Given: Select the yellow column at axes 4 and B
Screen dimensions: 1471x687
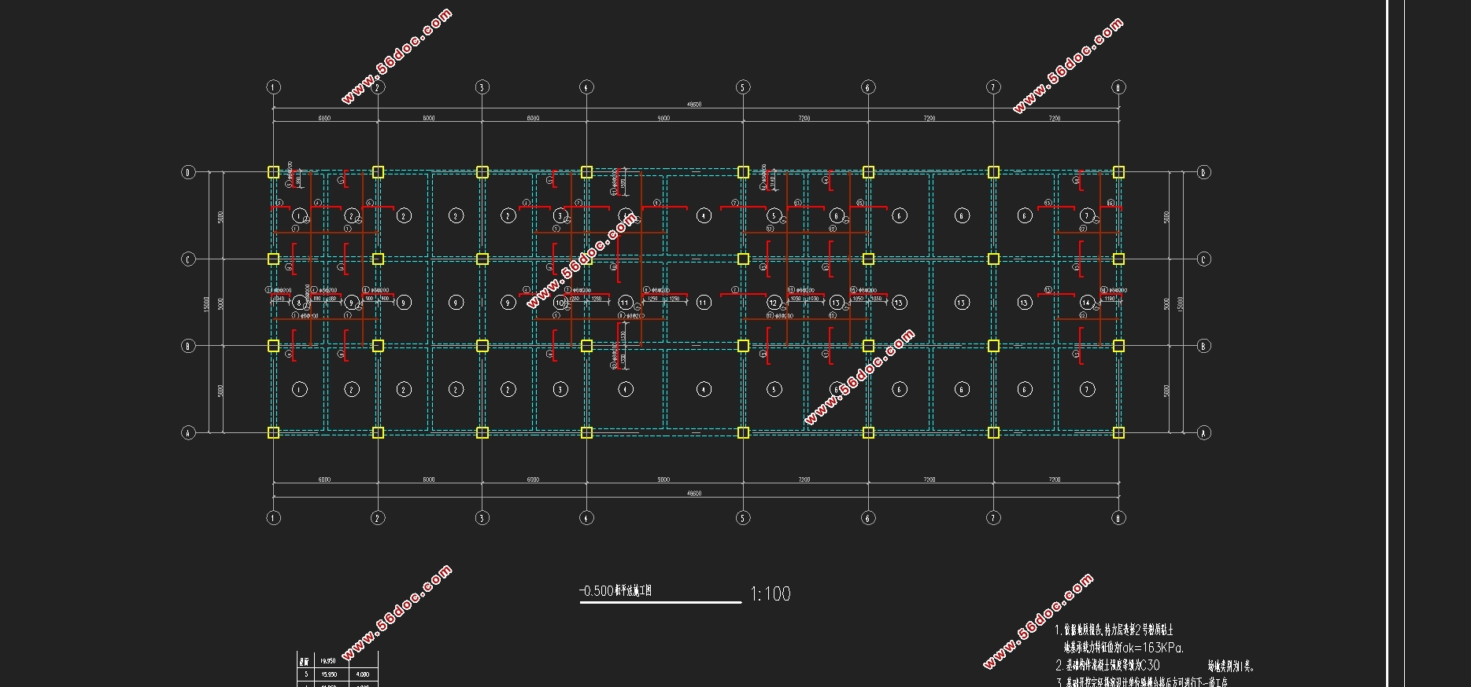Looking at the screenshot, I should click(x=586, y=346).
